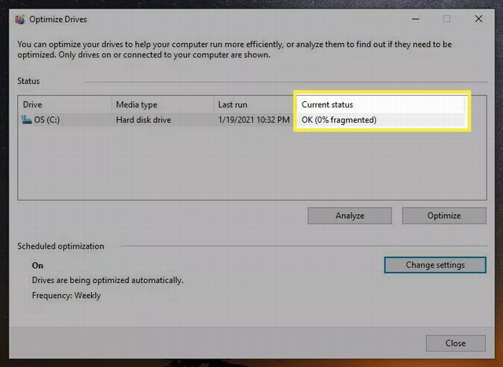Viewport: 503px width, 367px height.
Task: Click the Current status column header
Action: pyautogui.click(x=380, y=104)
